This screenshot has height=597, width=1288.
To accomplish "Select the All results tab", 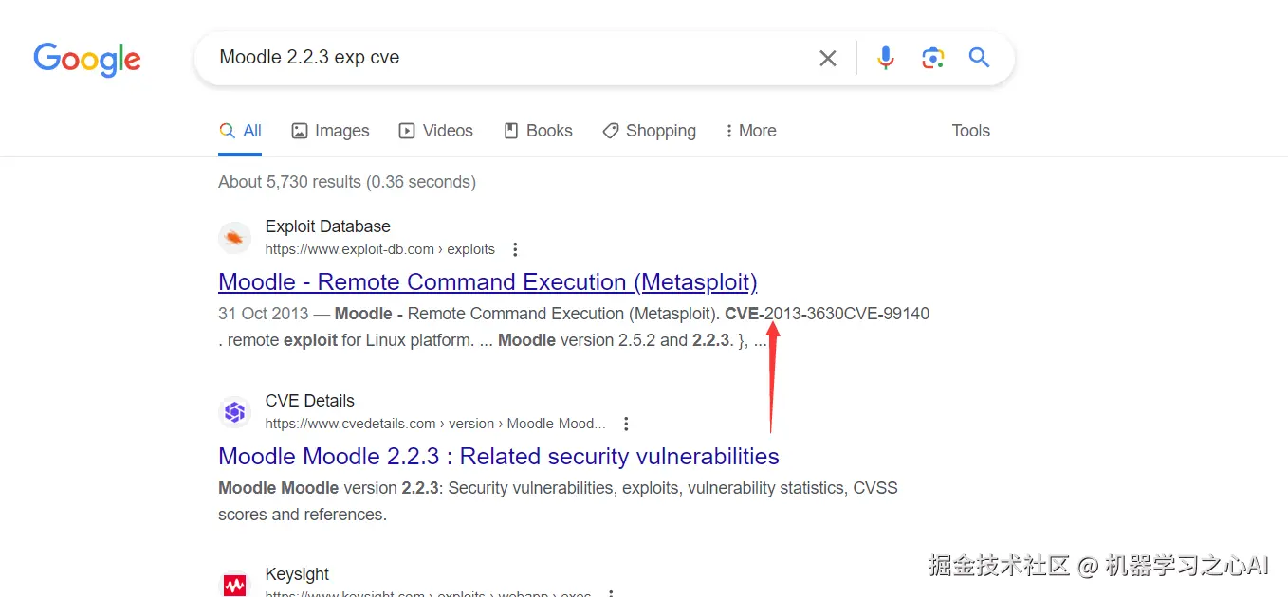I will coord(241,131).
